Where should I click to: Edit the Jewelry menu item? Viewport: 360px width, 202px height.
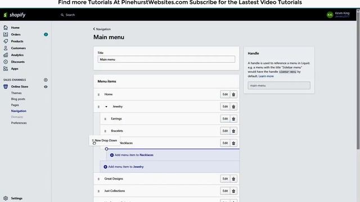click(225, 107)
